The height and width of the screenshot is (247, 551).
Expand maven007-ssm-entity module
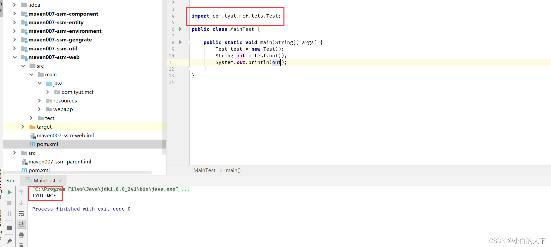pos(14,22)
